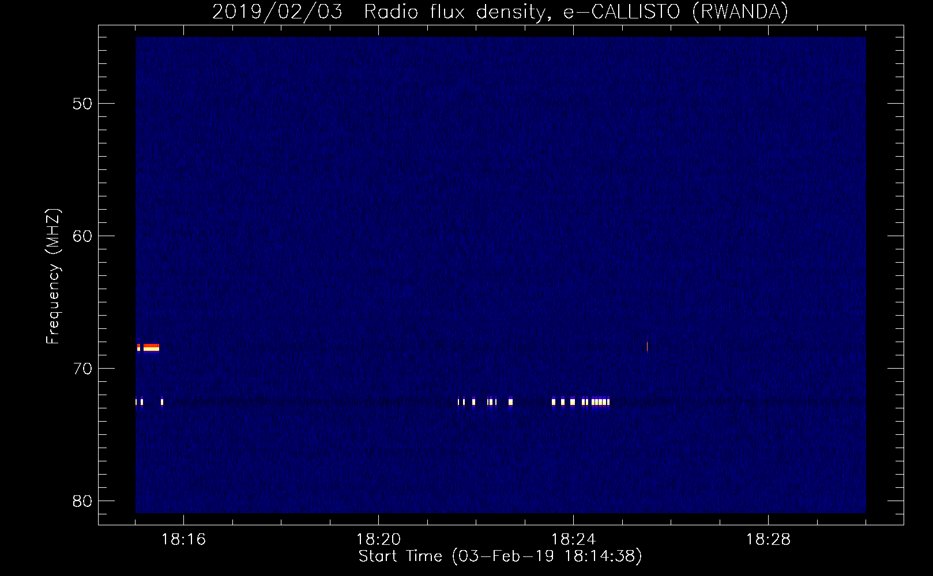Viewport: 933px width, 576px height.
Task: Click the red-yellow burst near 68 MHz
Action: coord(148,347)
